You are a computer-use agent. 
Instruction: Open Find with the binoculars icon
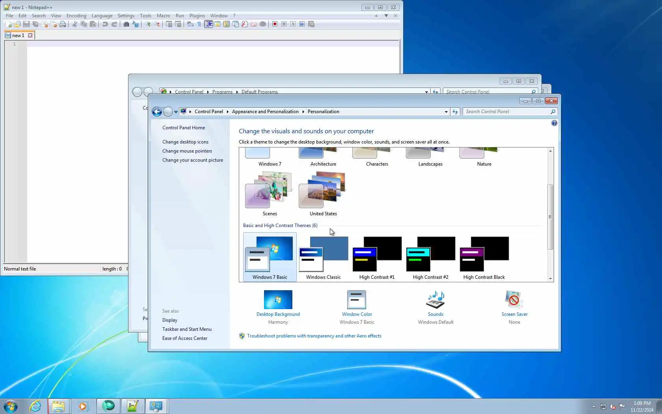point(126,24)
